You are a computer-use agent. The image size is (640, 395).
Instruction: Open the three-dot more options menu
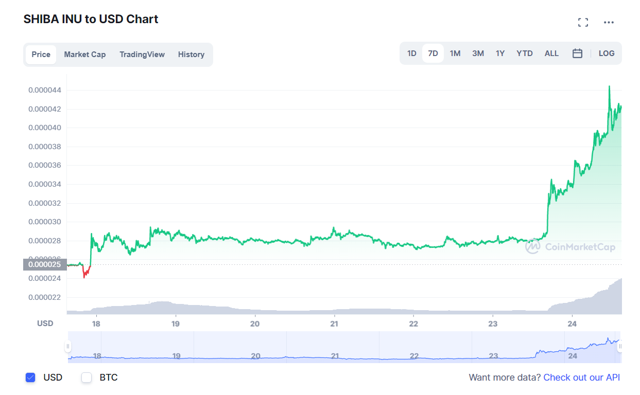coord(609,22)
